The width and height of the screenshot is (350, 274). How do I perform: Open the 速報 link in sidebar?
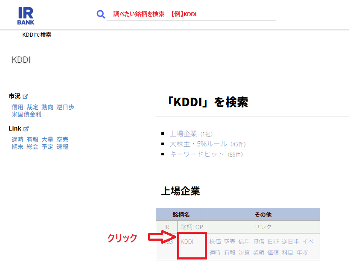(x=62, y=147)
